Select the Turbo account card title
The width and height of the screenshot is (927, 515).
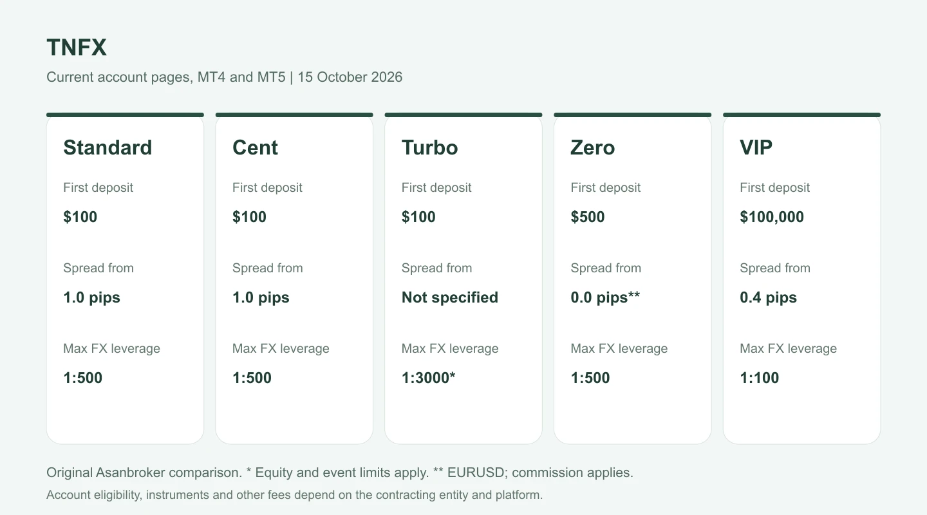click(x=429, y=147)
